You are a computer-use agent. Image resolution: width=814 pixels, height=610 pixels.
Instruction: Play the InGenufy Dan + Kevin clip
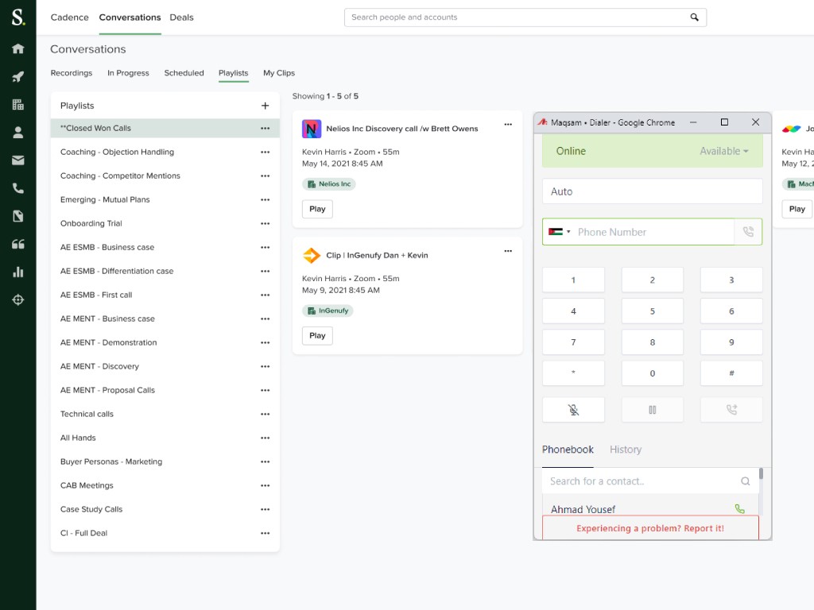point(317,336)
